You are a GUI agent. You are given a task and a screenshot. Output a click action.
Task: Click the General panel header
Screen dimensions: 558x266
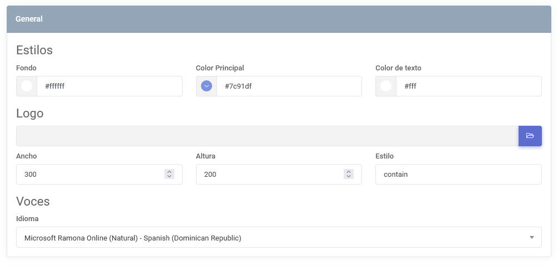point(279,19)
